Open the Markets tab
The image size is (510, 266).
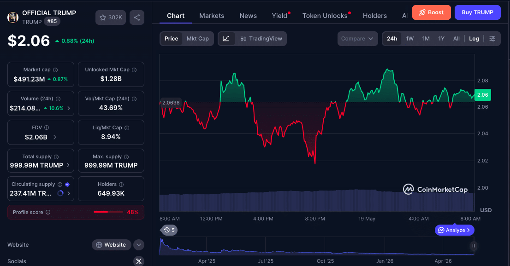click(212, 16)
